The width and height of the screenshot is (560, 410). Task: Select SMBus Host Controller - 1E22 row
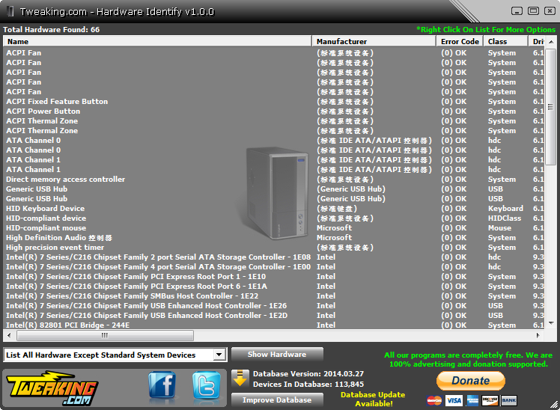(275, 296)
